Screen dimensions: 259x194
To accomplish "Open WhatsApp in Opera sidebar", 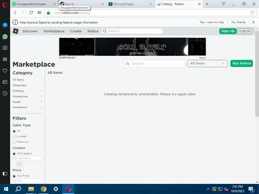I will pyautogui.click(x=5, y=37).
